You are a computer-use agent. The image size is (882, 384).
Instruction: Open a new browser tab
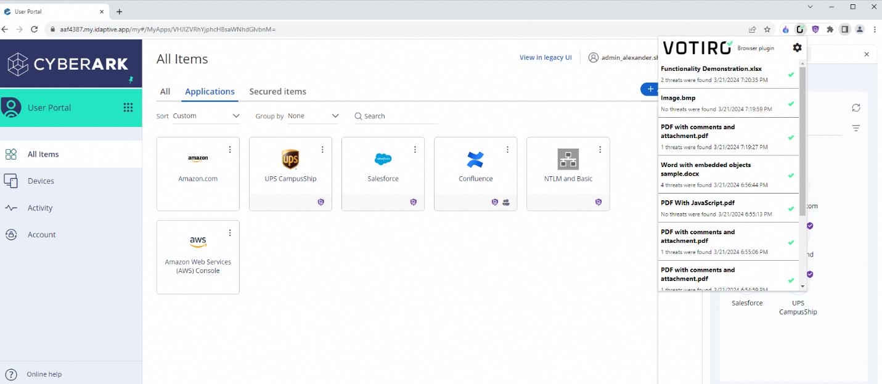(x=120, y=11)
